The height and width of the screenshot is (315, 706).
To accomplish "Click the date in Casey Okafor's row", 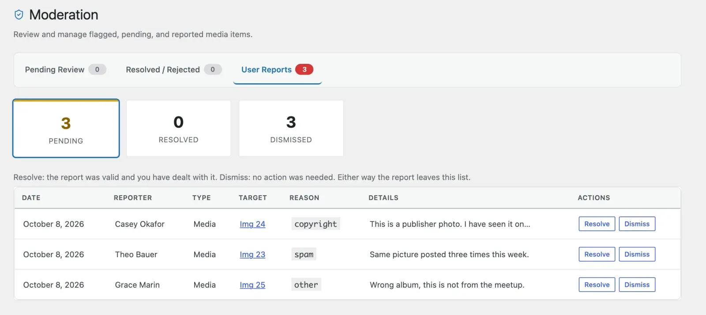I will click(x=53, y=224).
